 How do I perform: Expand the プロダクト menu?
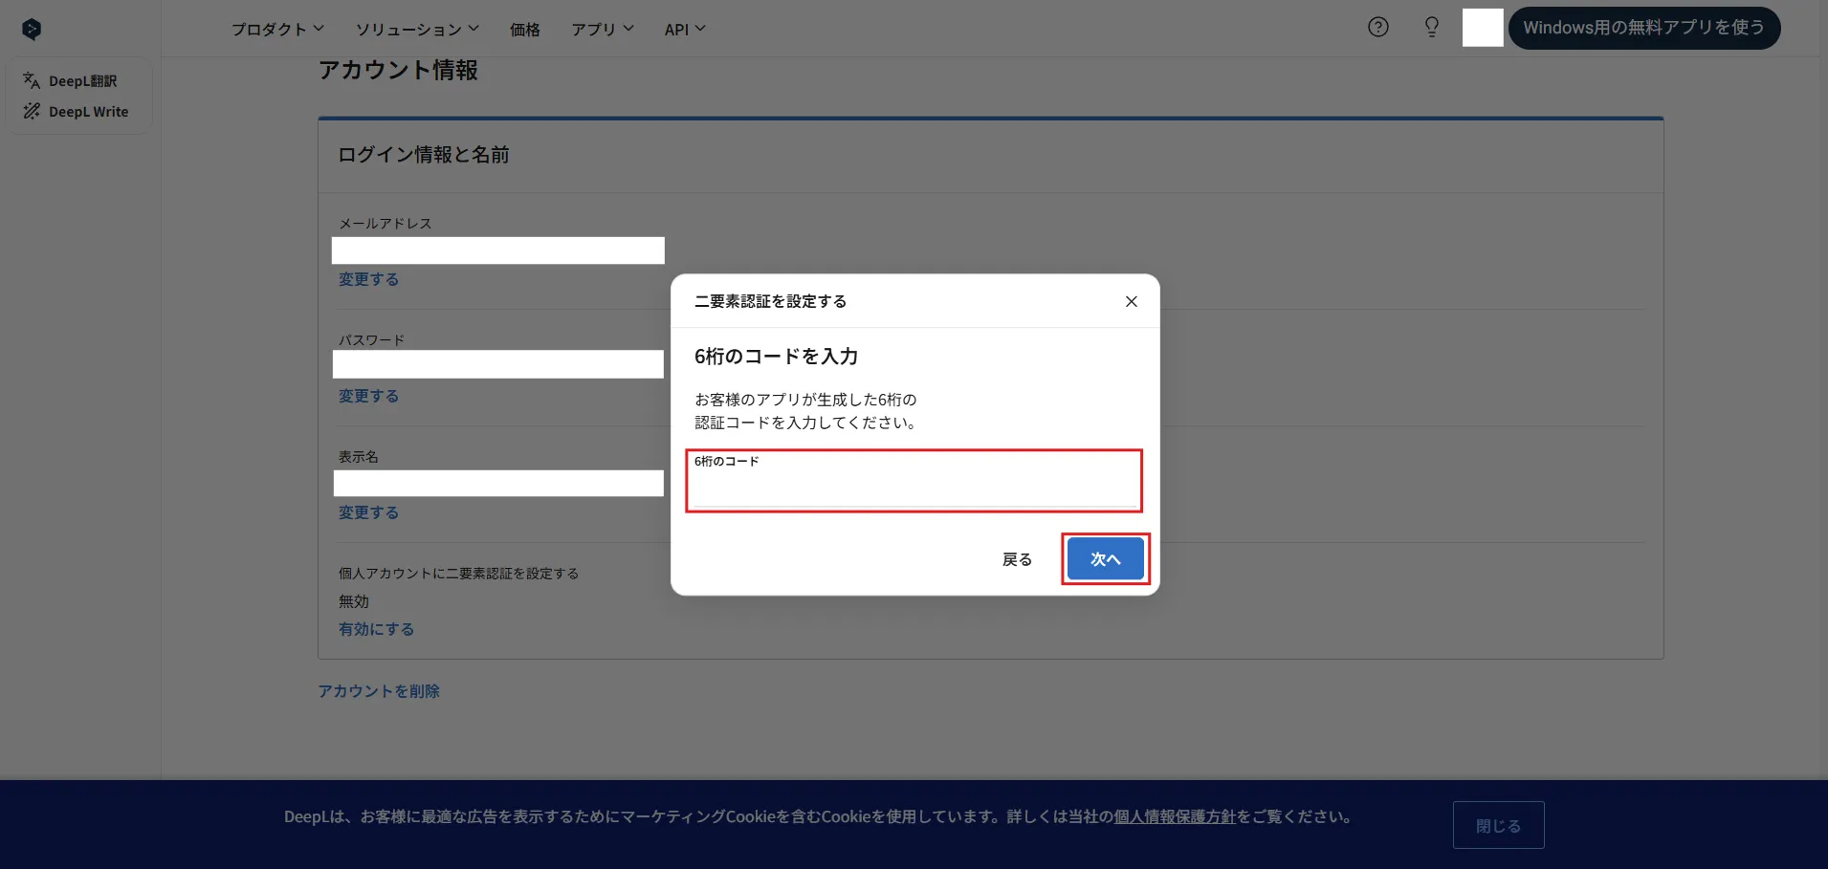tap(277, 29)
